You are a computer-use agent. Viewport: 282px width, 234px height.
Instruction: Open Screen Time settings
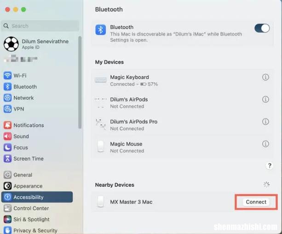tap(29, 158)
